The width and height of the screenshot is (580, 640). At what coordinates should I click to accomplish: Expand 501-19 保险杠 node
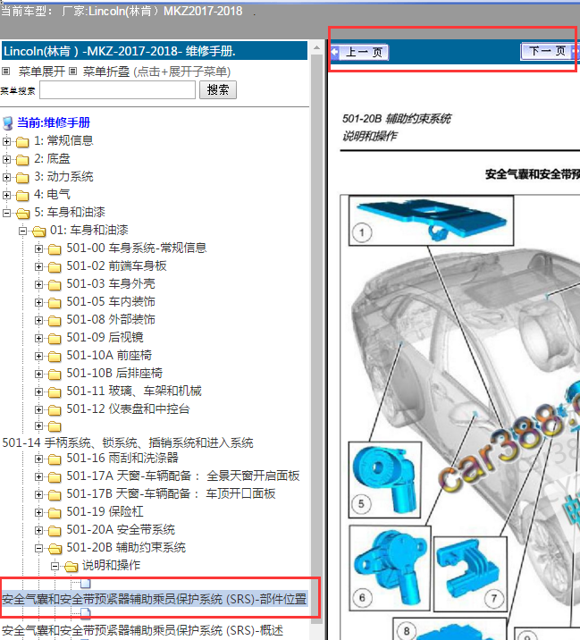pyautogui.click(x=38, y=512)
